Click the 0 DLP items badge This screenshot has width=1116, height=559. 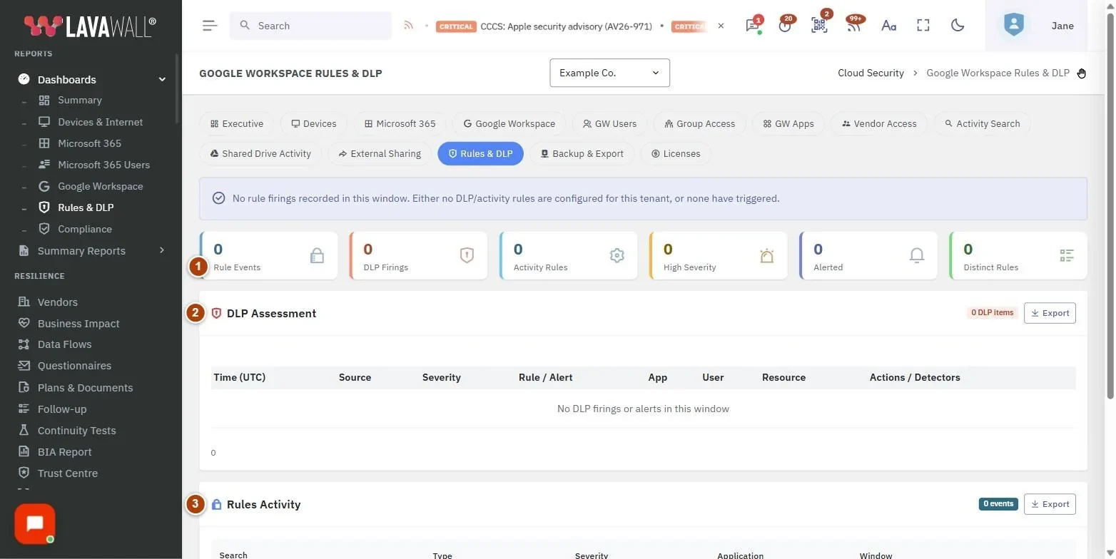pos(992,312)
